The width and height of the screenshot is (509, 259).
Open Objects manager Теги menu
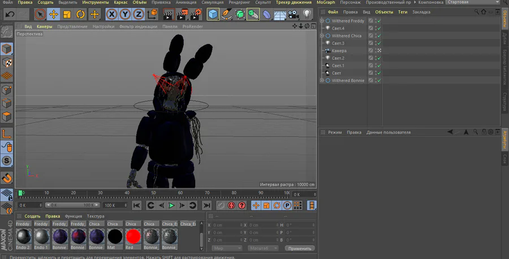click(403, 12)
